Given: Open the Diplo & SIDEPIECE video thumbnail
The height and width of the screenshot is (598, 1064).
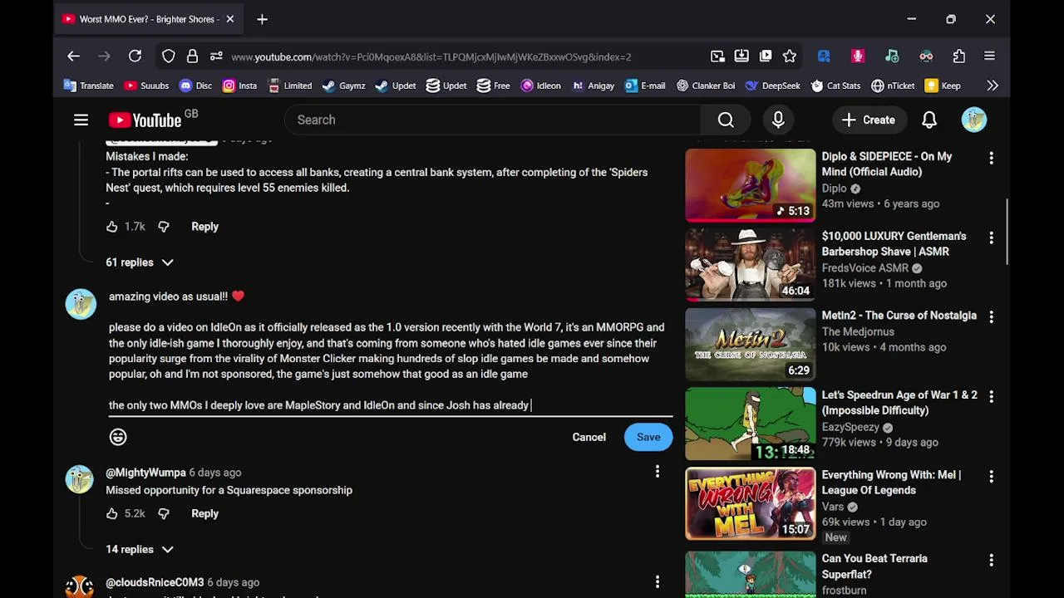Looking at the screenshot, I should click(750, 185).
